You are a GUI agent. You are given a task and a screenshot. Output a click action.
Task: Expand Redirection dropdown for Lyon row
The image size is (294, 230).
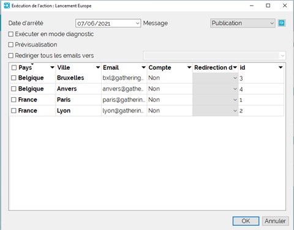pos(235,111)
